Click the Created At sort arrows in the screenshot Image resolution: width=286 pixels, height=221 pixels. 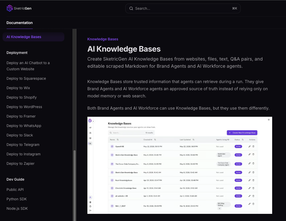[155, 140]
